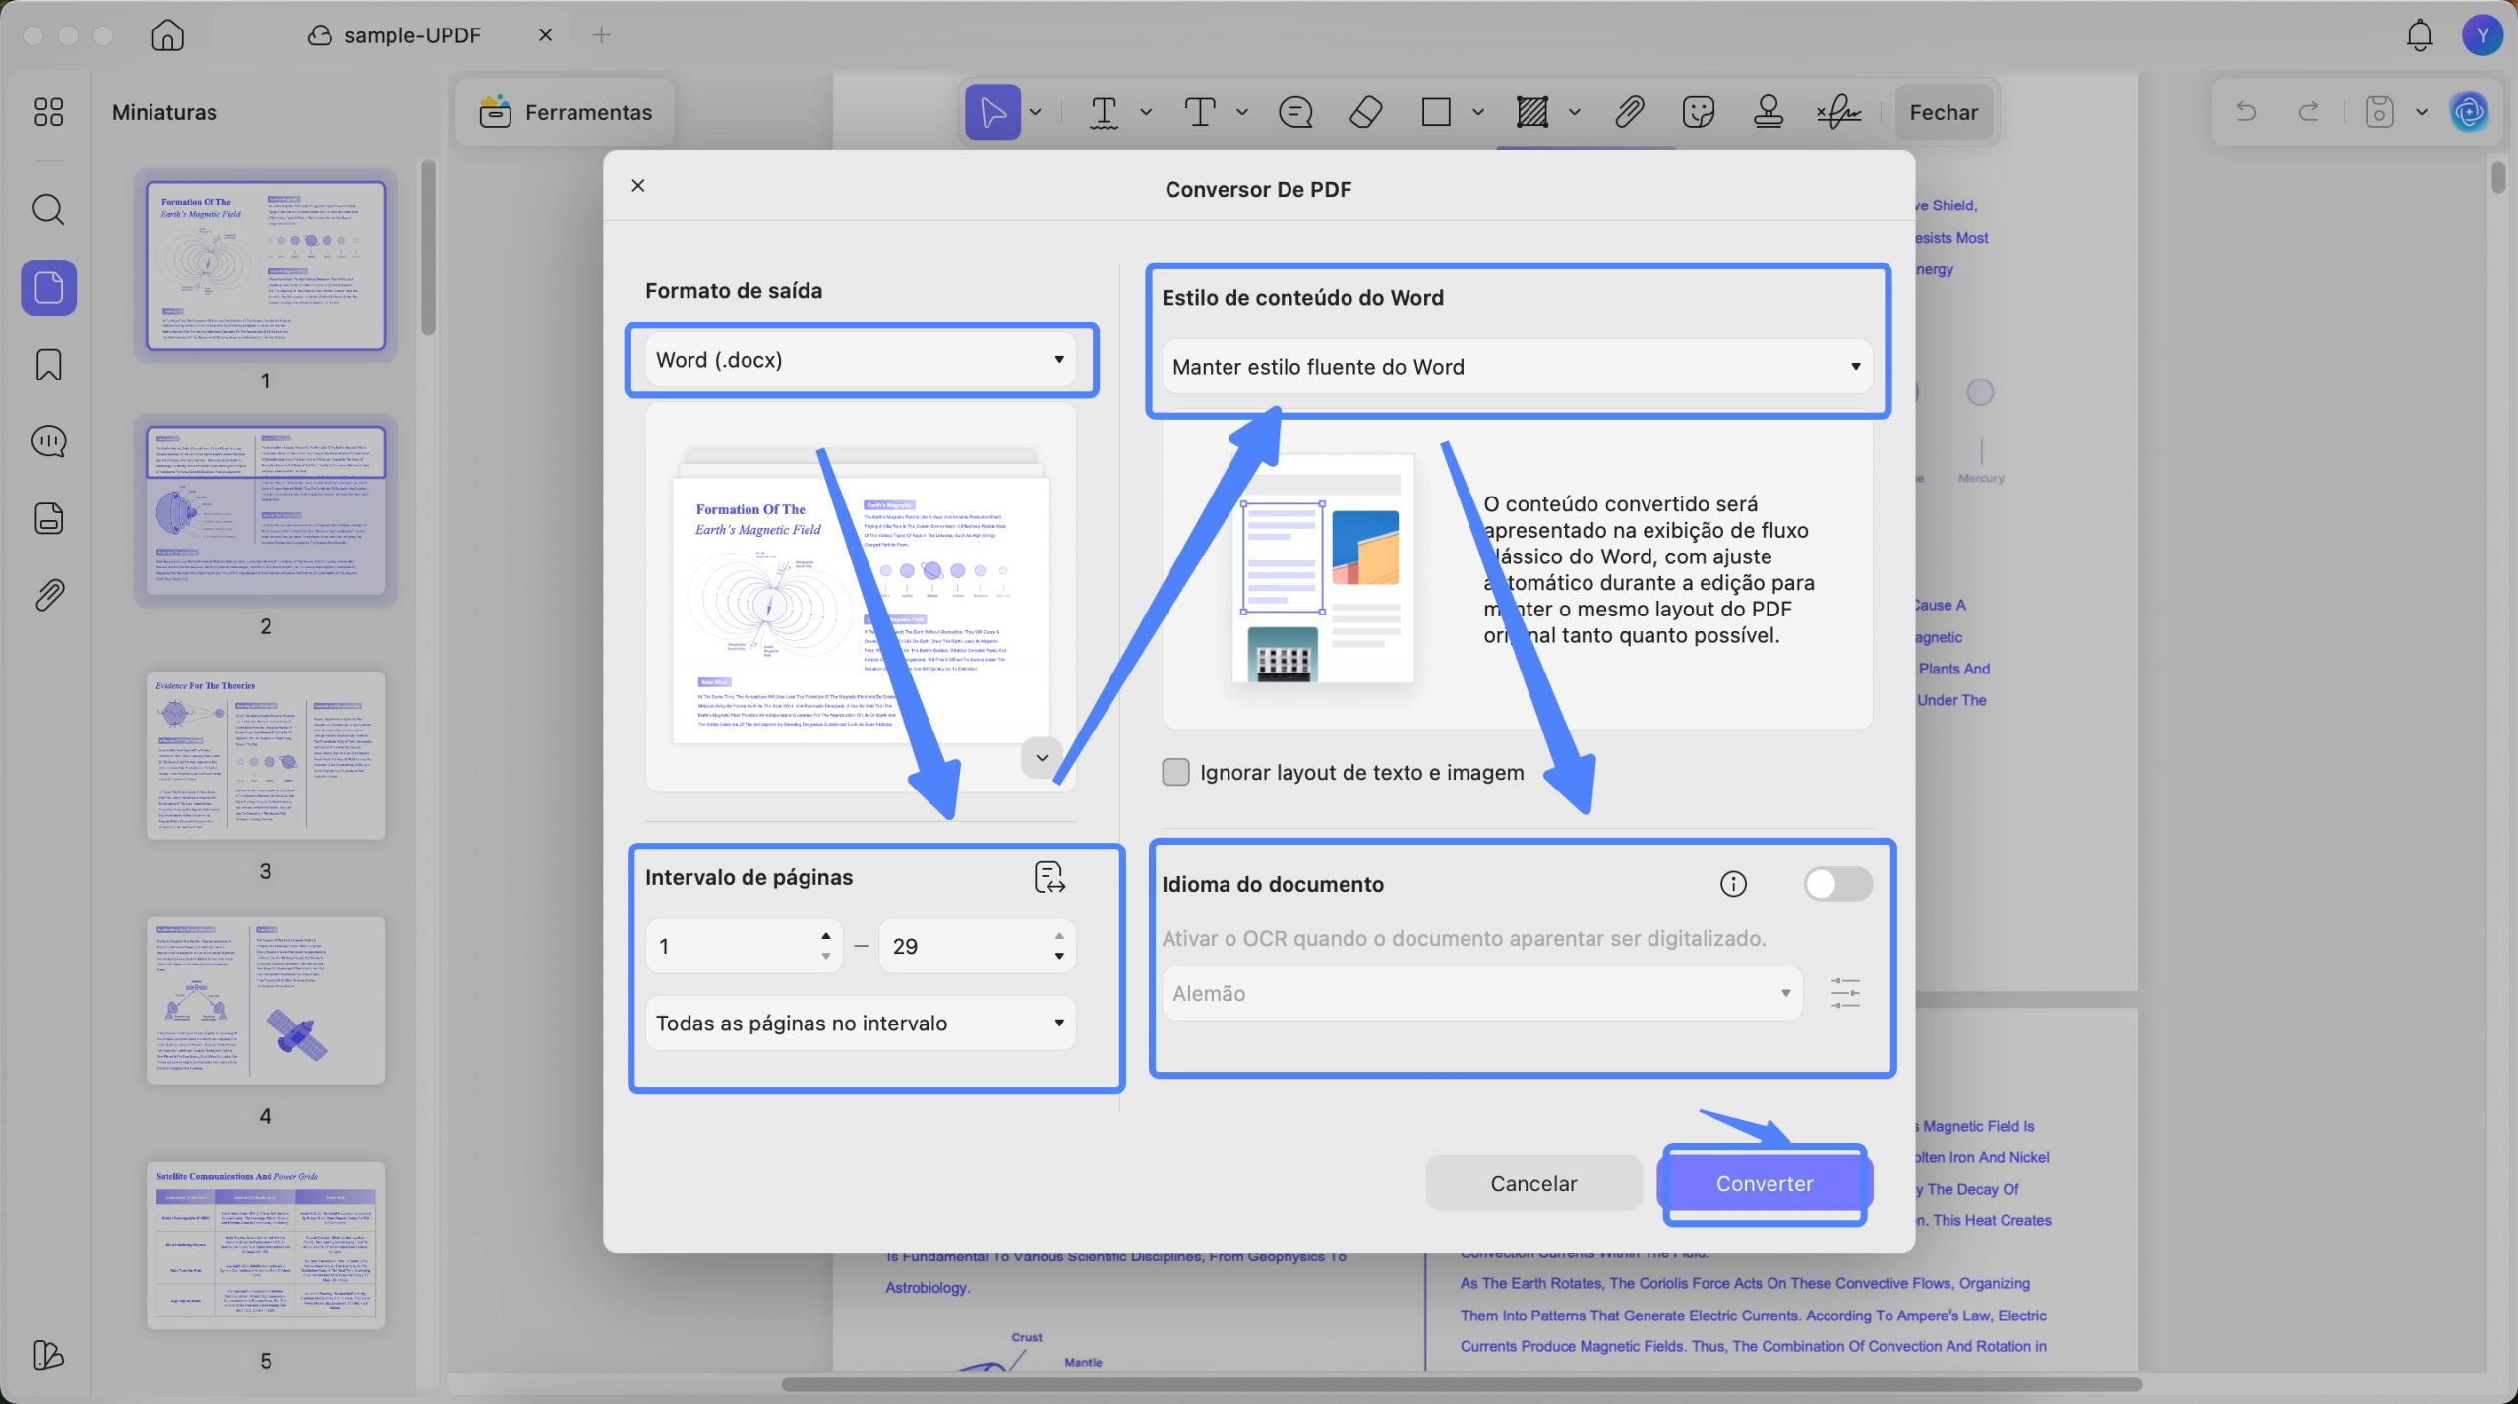Click the Fechar button in toolbar
Image resolution: width=2518 pixels, height=1404 pixels.
pos(1944,112)
